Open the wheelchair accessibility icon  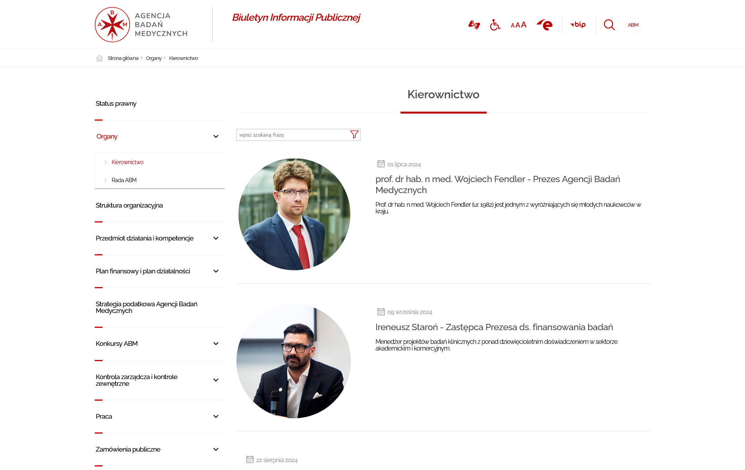click(495, 25)
